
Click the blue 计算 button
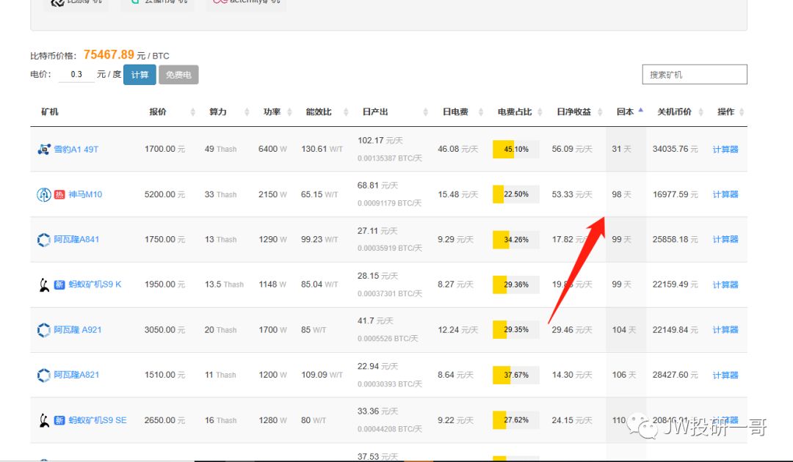[x=140, y=75]
